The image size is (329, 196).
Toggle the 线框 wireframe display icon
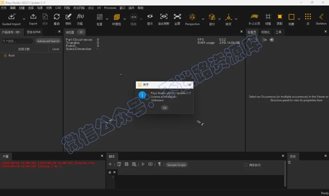point(268,16)
